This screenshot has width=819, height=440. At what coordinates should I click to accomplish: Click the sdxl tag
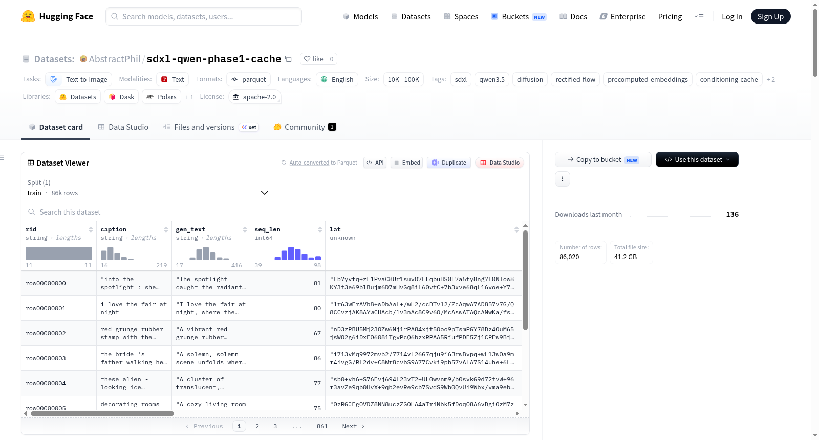pyautogui.click(x=461, y=79)
